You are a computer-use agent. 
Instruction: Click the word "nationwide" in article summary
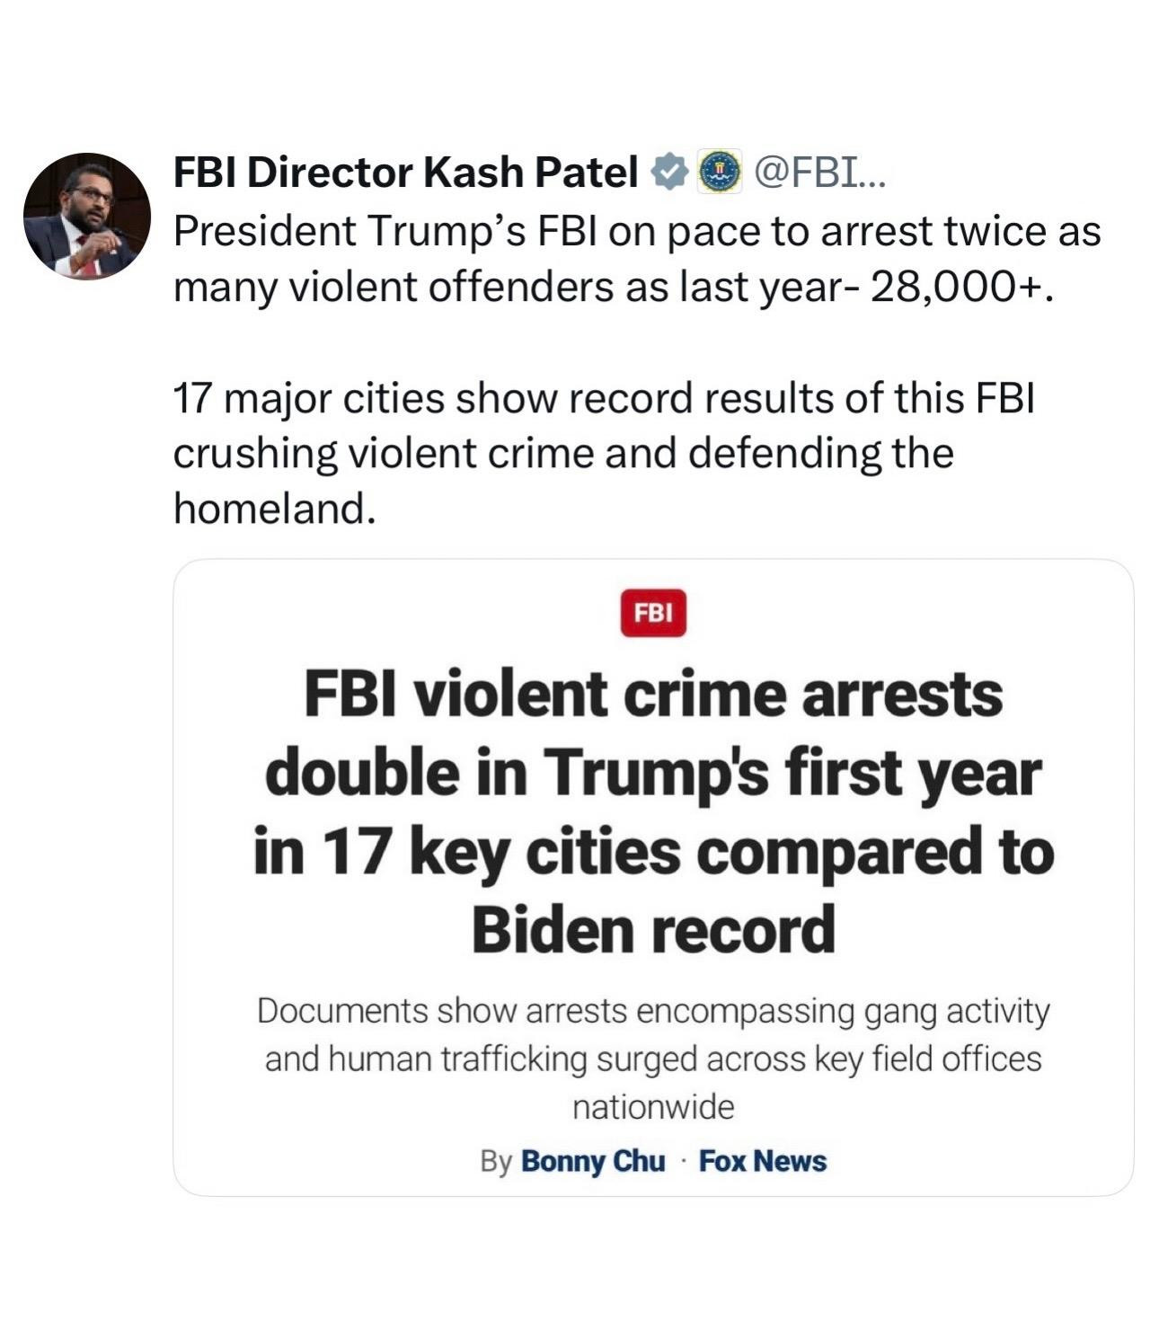pyautogui.click(x=653, y=1107)
